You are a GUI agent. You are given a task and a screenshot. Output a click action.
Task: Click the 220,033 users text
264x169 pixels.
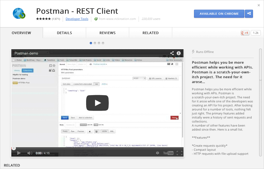(x=151, y=19)
